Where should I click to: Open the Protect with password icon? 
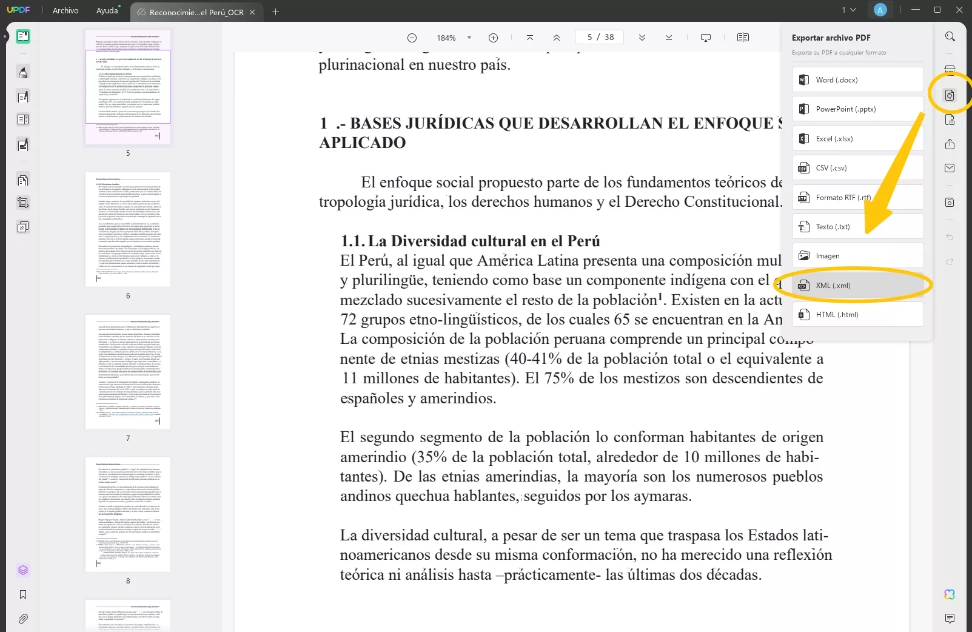click(950, 120)
